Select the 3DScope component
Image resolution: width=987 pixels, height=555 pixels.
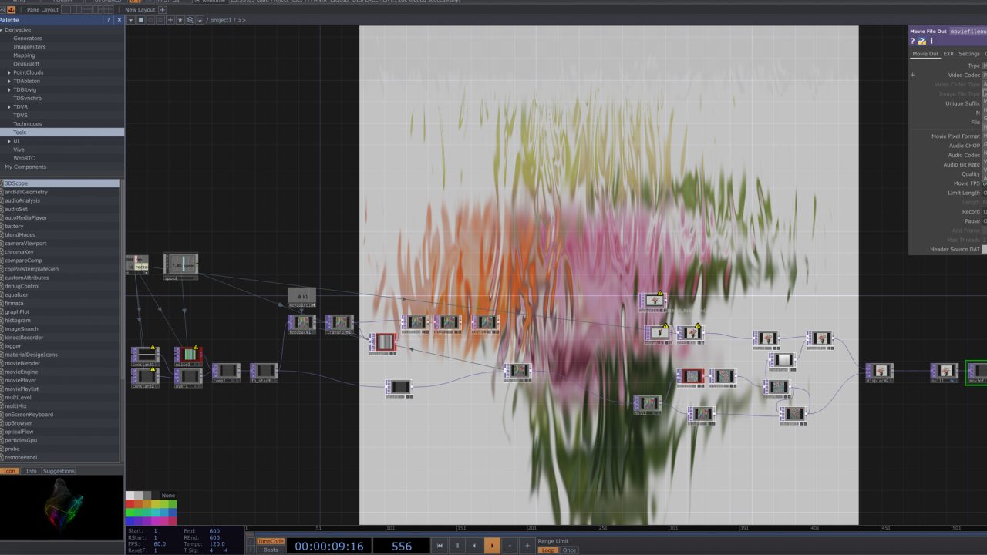pyautogui.click(x=60, y=183)
